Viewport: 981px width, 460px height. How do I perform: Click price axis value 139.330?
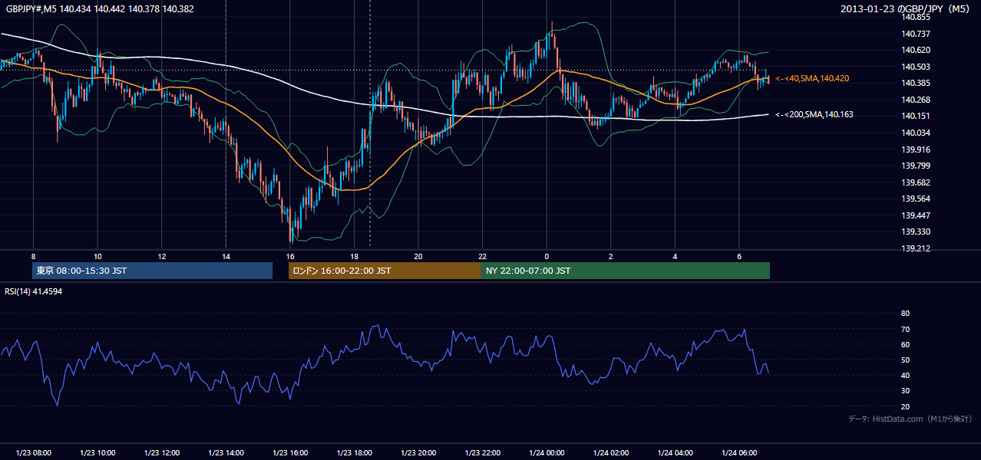pos(916,232)
